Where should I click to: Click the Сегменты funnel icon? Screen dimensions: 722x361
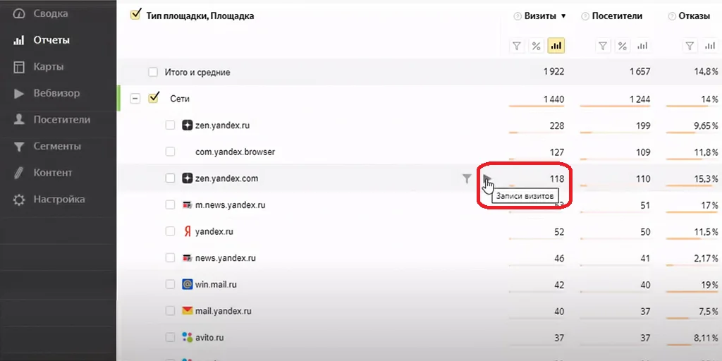click(19, 147)
